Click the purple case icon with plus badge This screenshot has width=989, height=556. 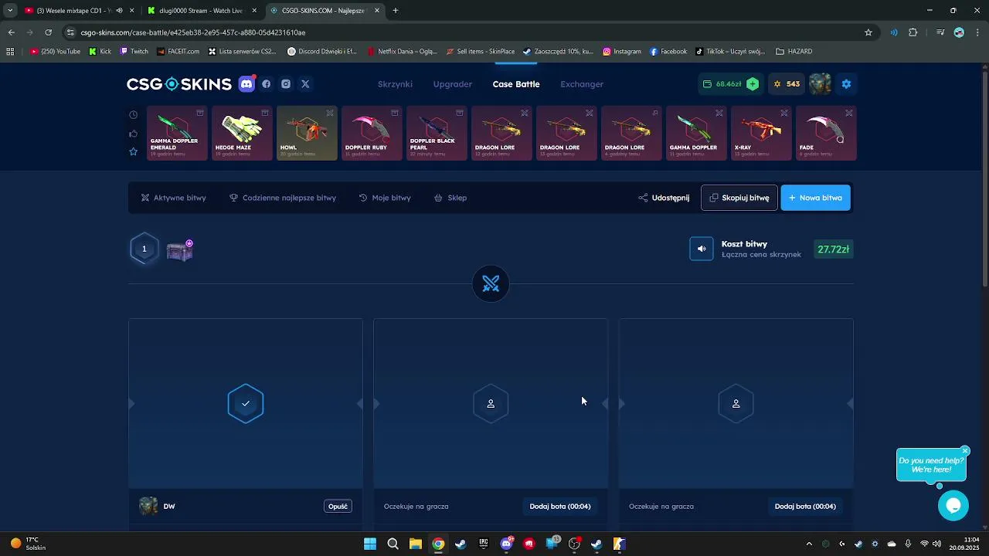click(180, 250)
